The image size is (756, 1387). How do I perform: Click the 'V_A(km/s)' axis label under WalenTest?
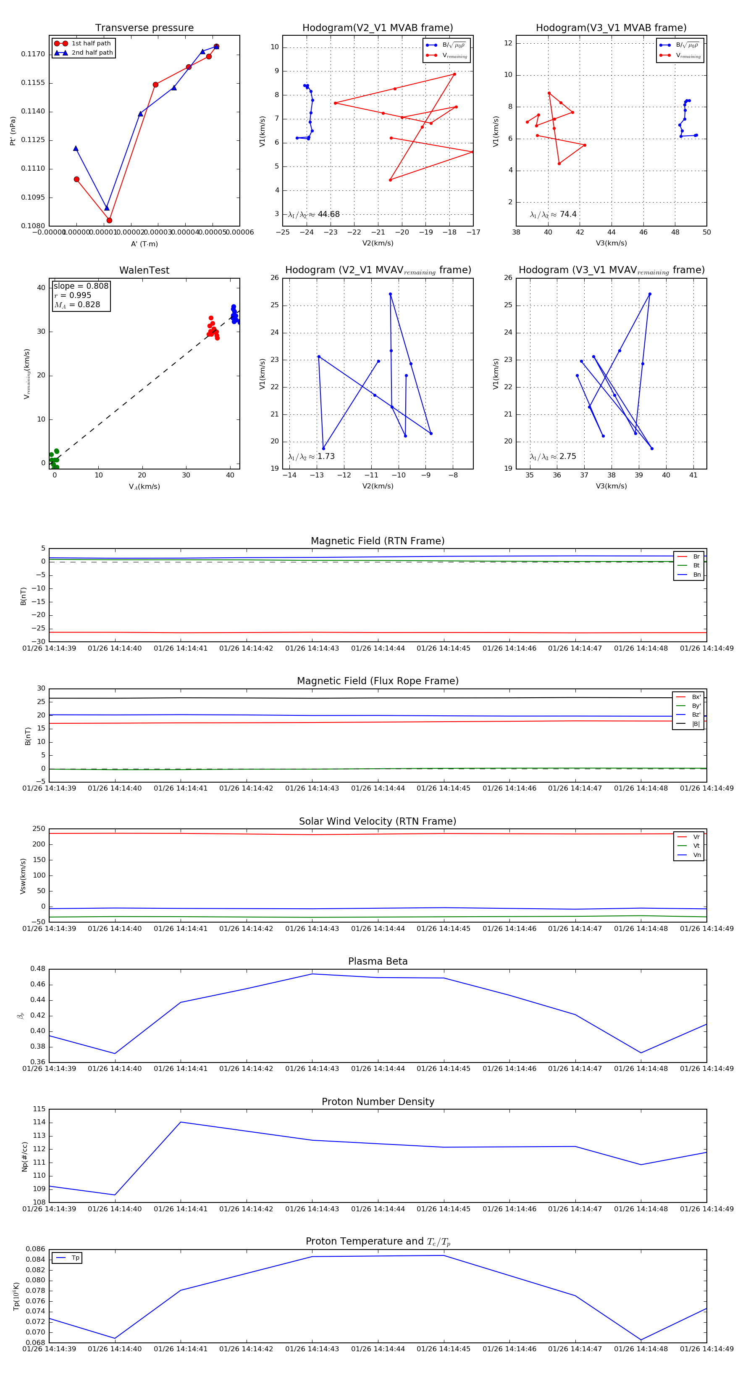tap(144, 487)
